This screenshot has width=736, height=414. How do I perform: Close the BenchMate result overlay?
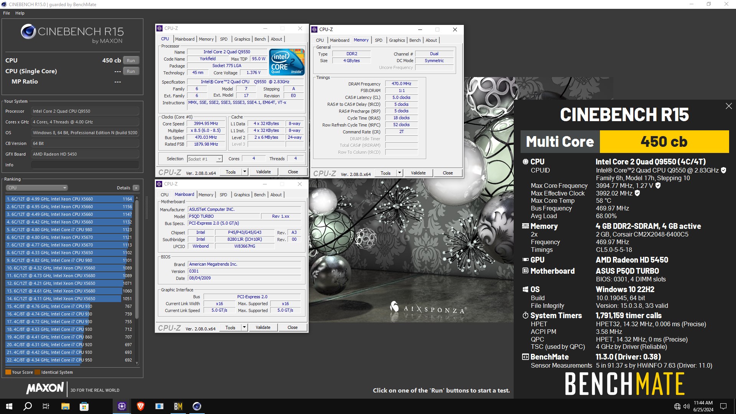[x=729, y=106]
